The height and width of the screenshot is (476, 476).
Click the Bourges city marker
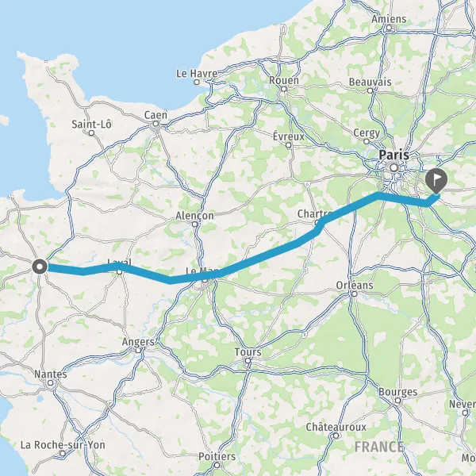tap(397, 401)
